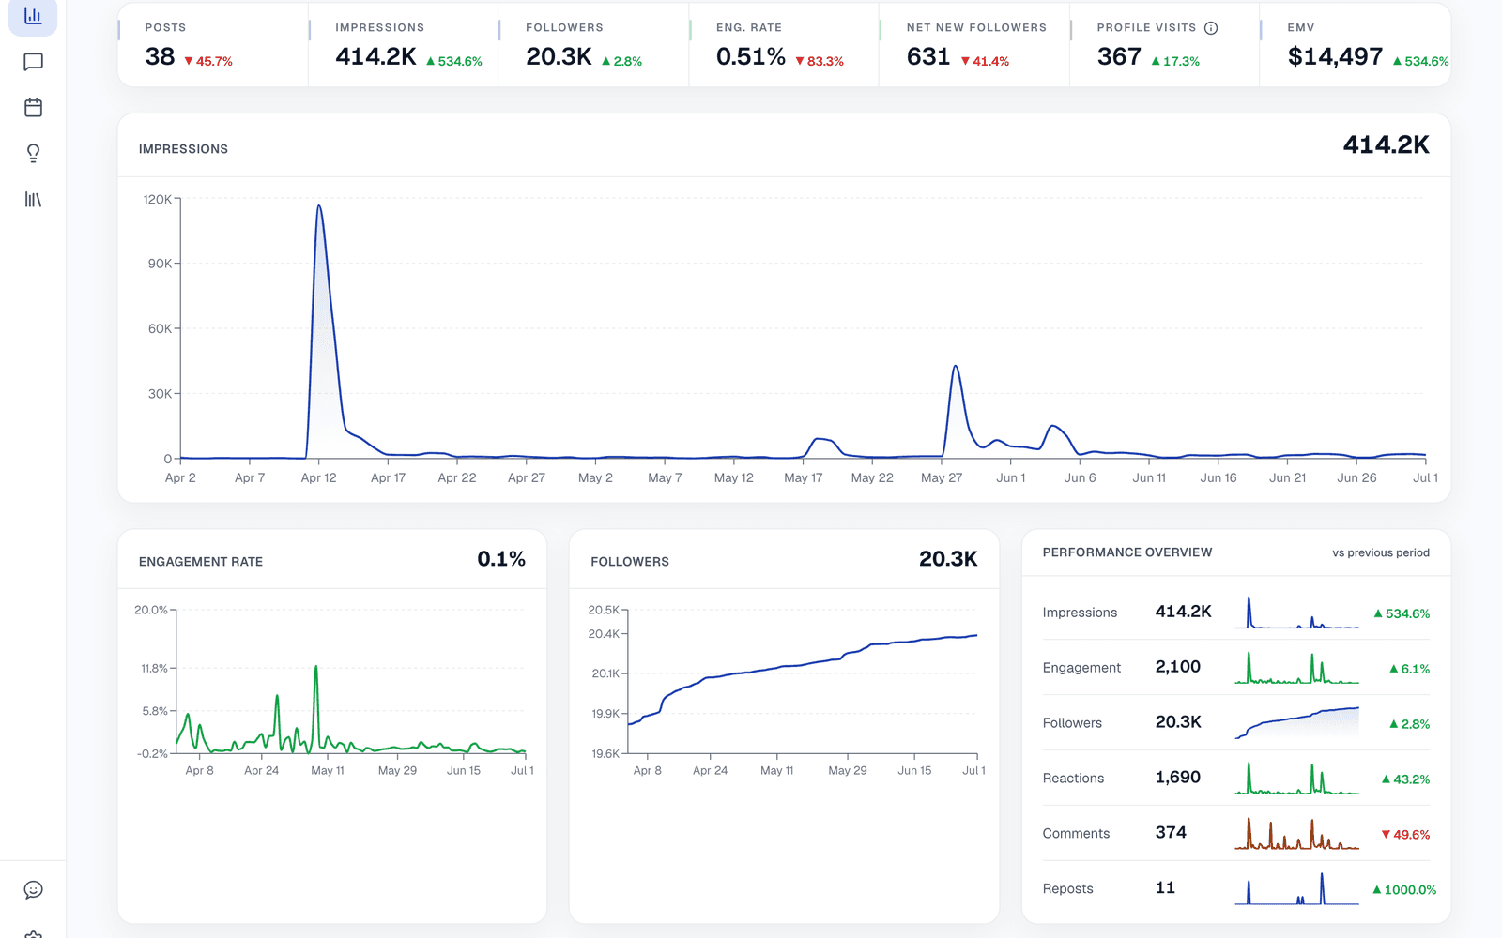Click the 414.2K total in Impressions chart header

click(1386, 145)
